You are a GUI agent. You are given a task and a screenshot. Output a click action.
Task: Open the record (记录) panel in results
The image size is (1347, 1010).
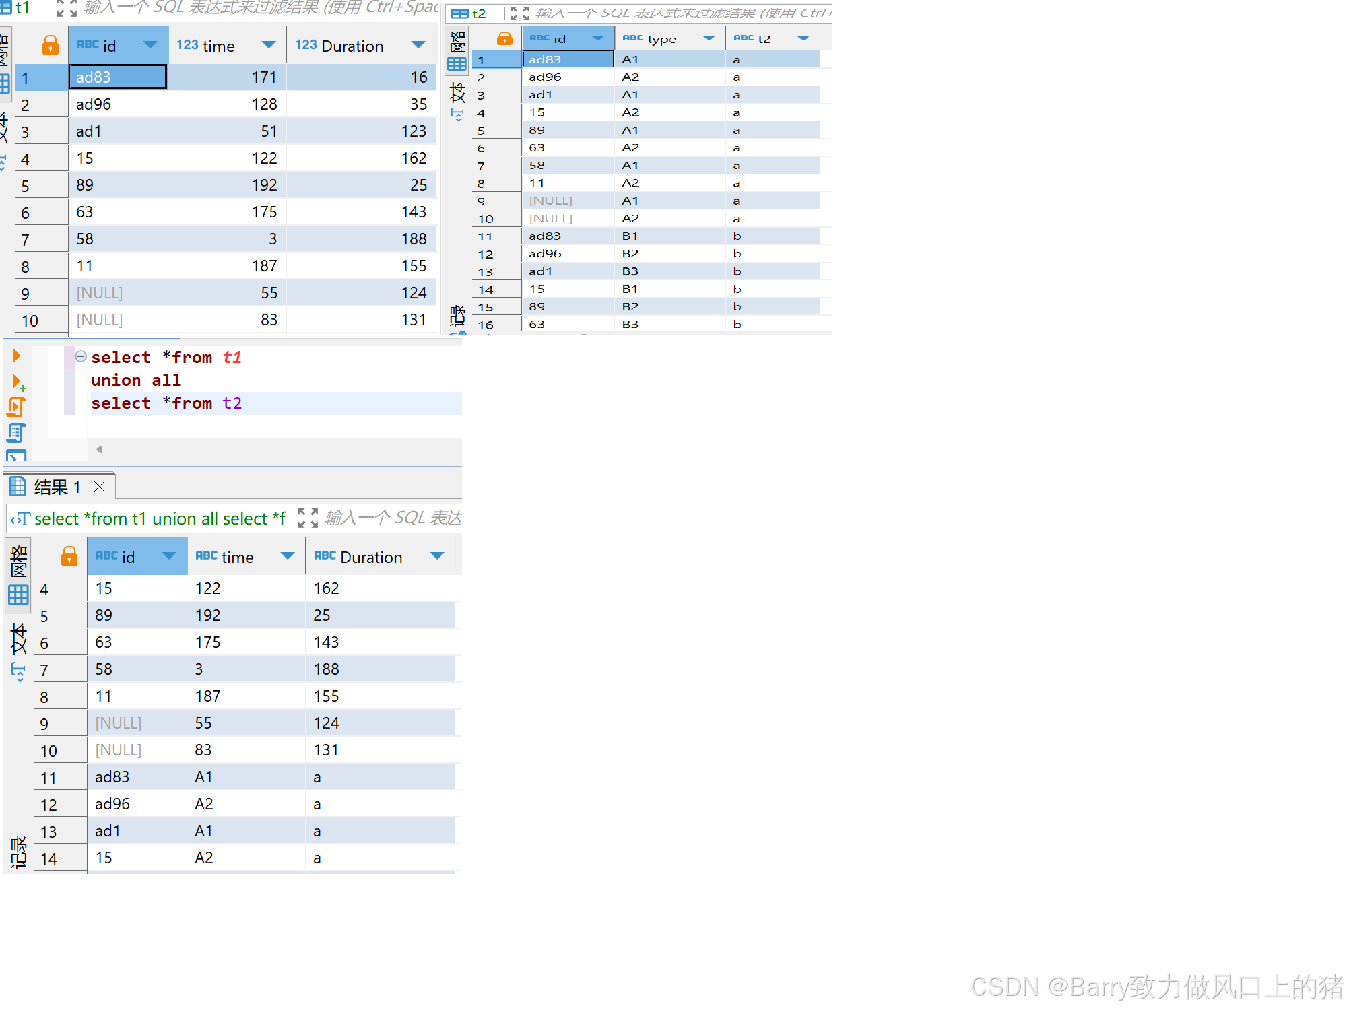point(18,852)
